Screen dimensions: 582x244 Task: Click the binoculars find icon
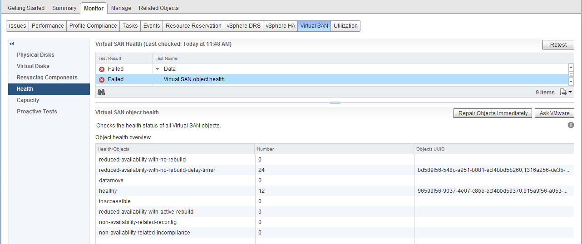(101, 92)
